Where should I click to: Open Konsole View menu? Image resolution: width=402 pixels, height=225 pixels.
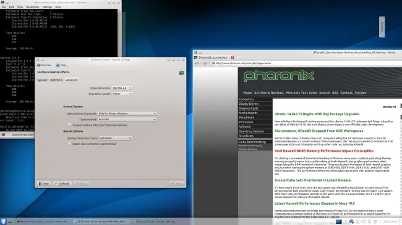[x=20, y=7]
